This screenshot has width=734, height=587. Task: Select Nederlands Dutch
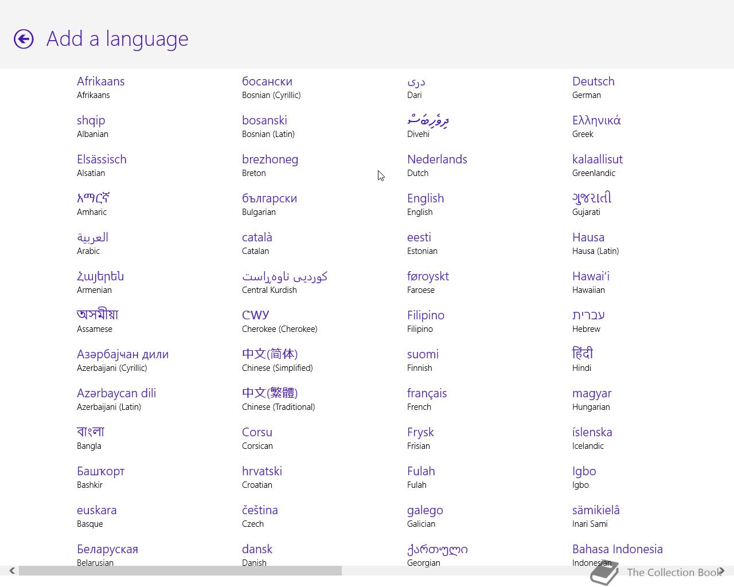437,166
